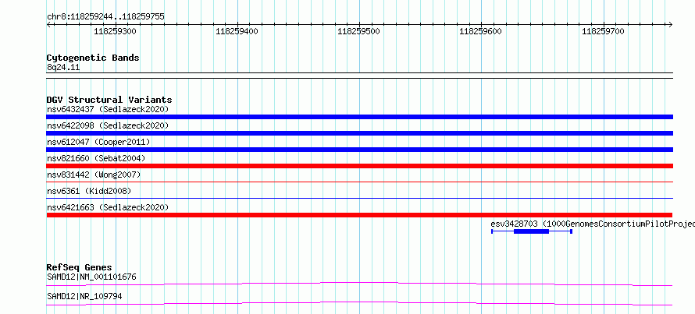Click the red bar under nsv6421663
This screenshot has height=314, width=695.
(x=359, y=215)
